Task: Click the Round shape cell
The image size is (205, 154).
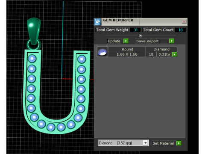Action: click(126, 49)
